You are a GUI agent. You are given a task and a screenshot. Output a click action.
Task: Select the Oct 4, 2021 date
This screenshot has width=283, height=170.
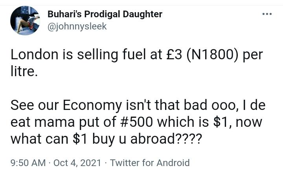pyautogui.click(x=77, y=163)
